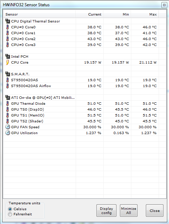Click Core1 maximum value 41.0 °C
The height and width of the screenshot is (224, 169).
(150, 33)
